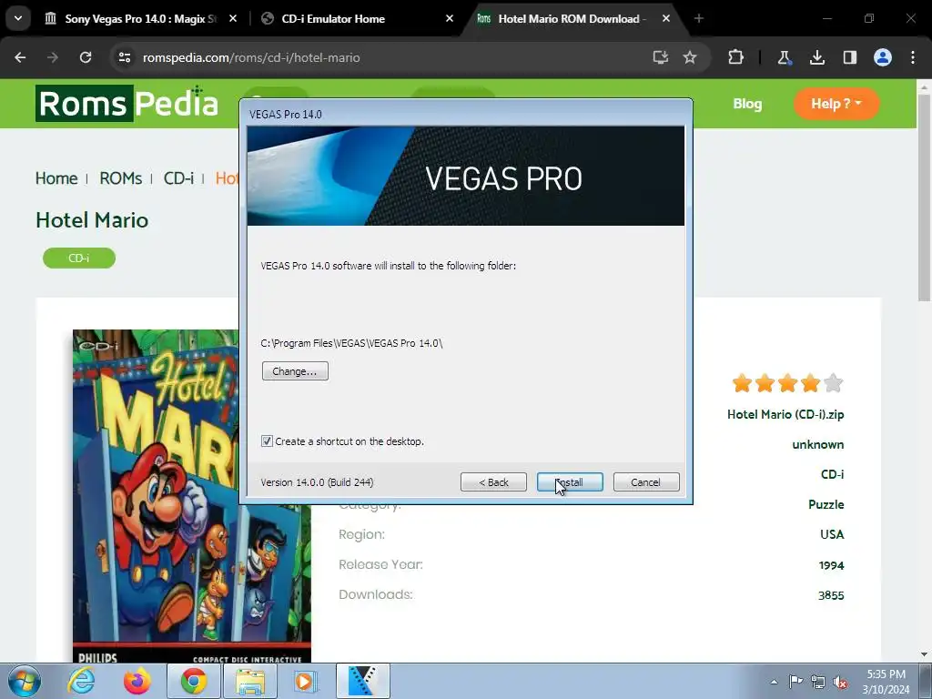932x699 pixels.
Task: Bookmark this page with the star icon
Action: [690, 57]
